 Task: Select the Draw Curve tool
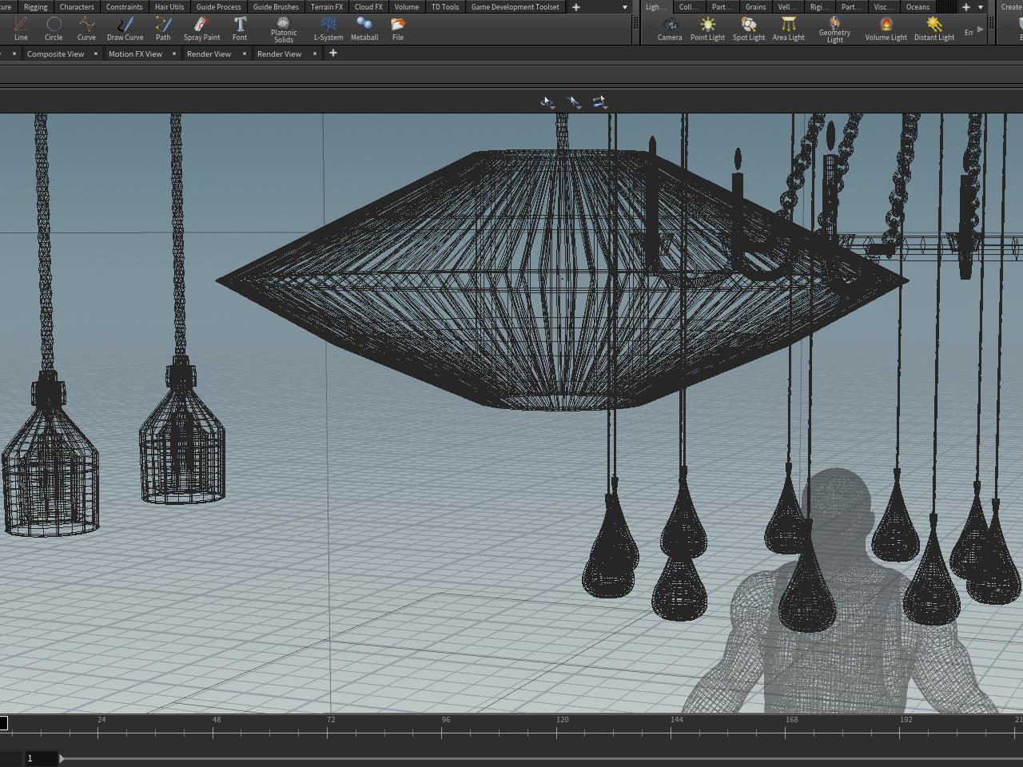(x=125, y=30)
